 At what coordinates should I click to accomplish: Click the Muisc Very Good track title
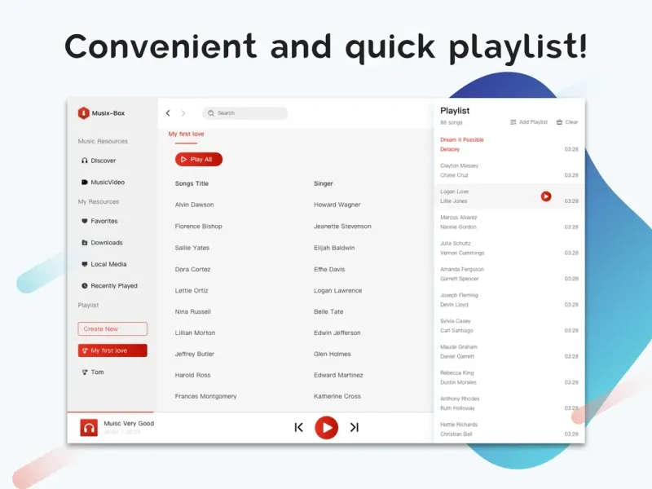click(x=129, y=423)
